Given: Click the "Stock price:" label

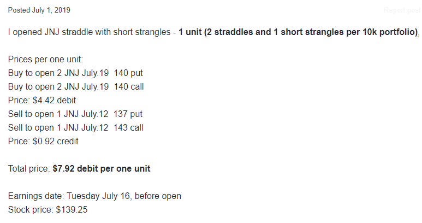Looking at the screenshot, I should coord(31,209).
